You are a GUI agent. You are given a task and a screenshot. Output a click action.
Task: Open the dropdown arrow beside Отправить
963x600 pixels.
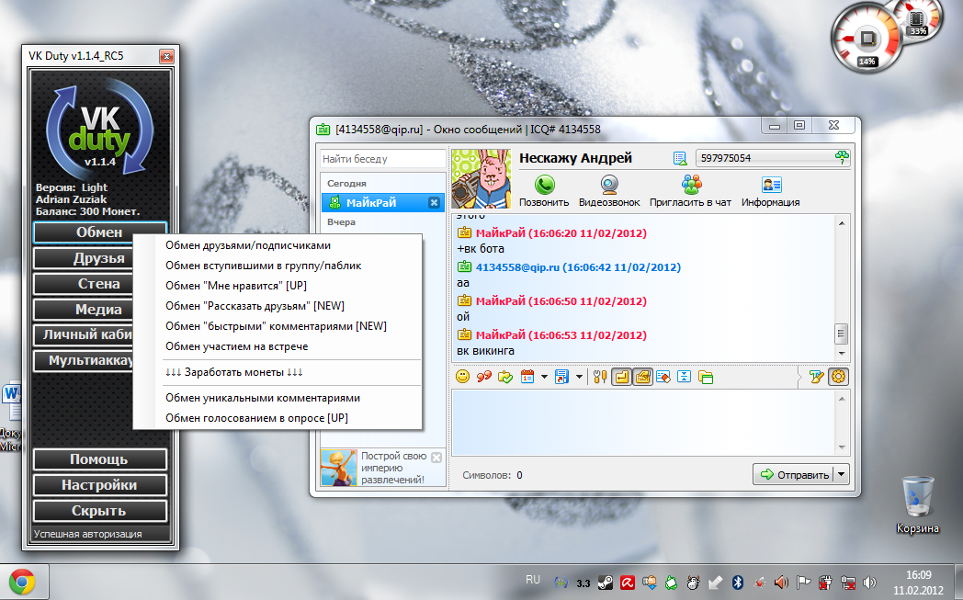[842, 474]
